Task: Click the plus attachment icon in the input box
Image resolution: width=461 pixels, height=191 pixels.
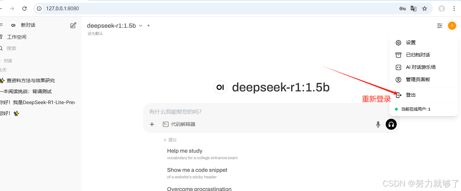Action: (152, 124)
